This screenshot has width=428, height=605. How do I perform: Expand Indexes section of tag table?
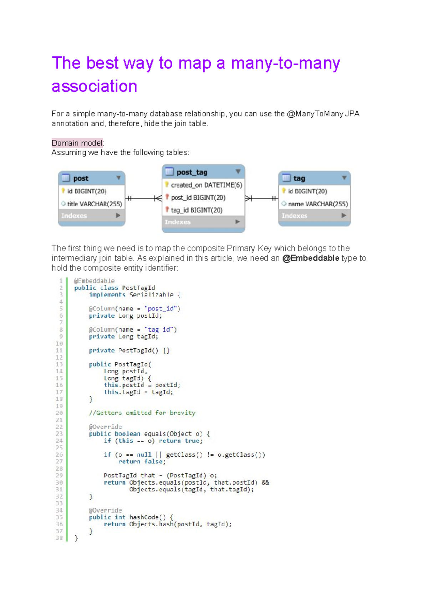tap(344, 215)
